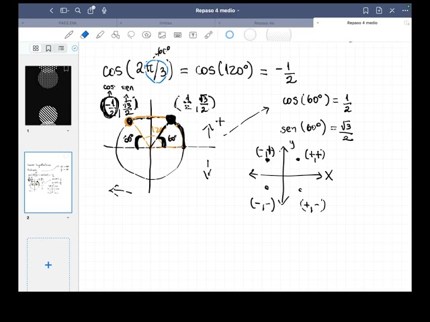Close the limites tab
Screen dimensions: 430x322
[121, 23]
